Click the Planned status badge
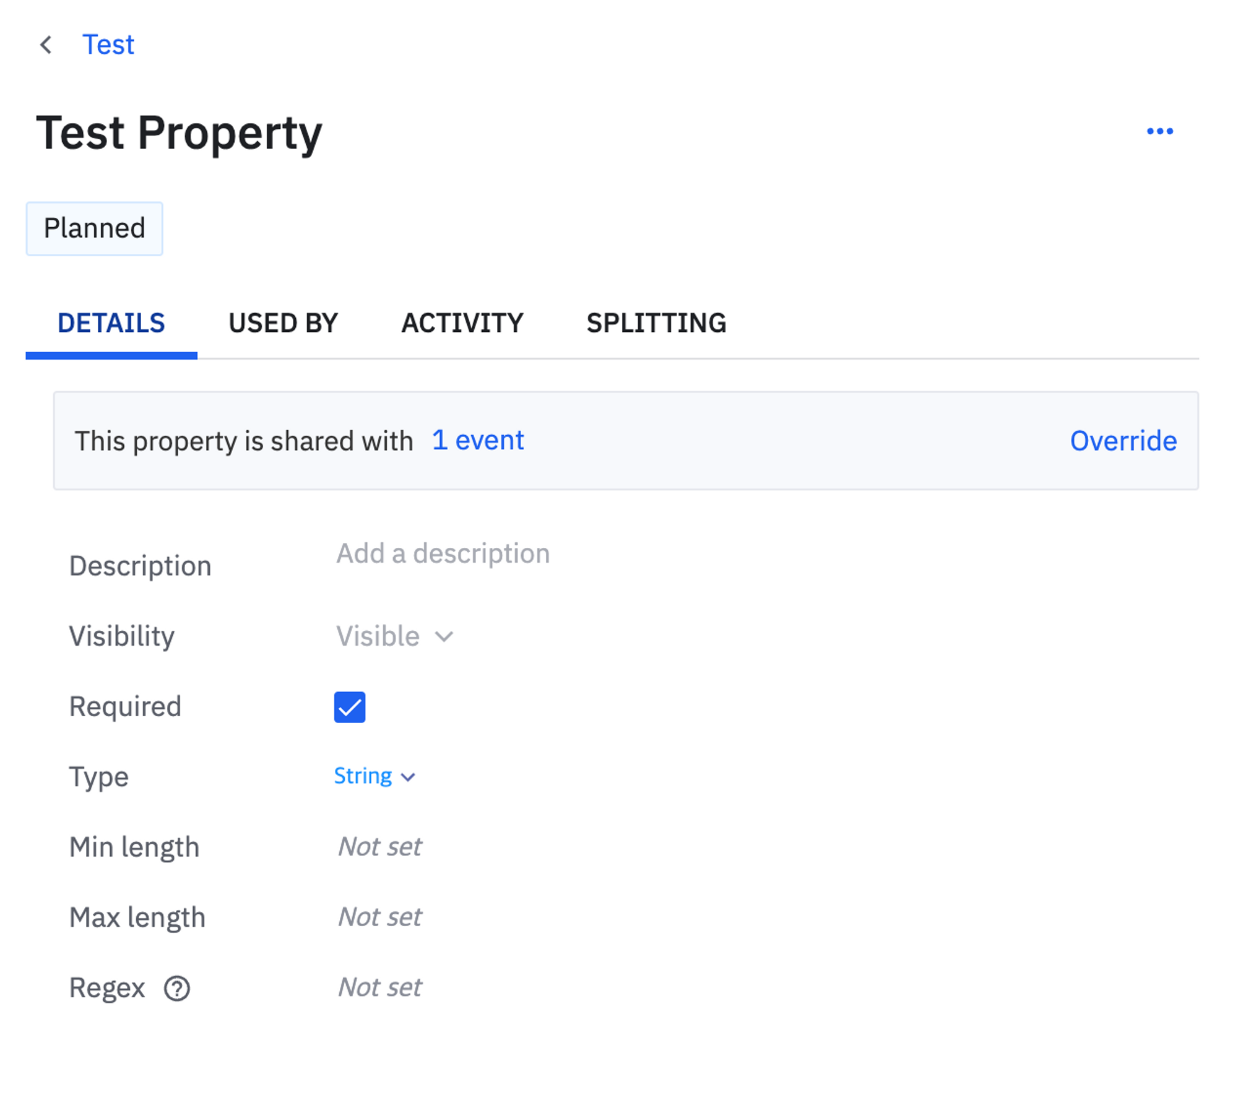Viewport: 1238px width, 1105px height. (x=94, y=228)
